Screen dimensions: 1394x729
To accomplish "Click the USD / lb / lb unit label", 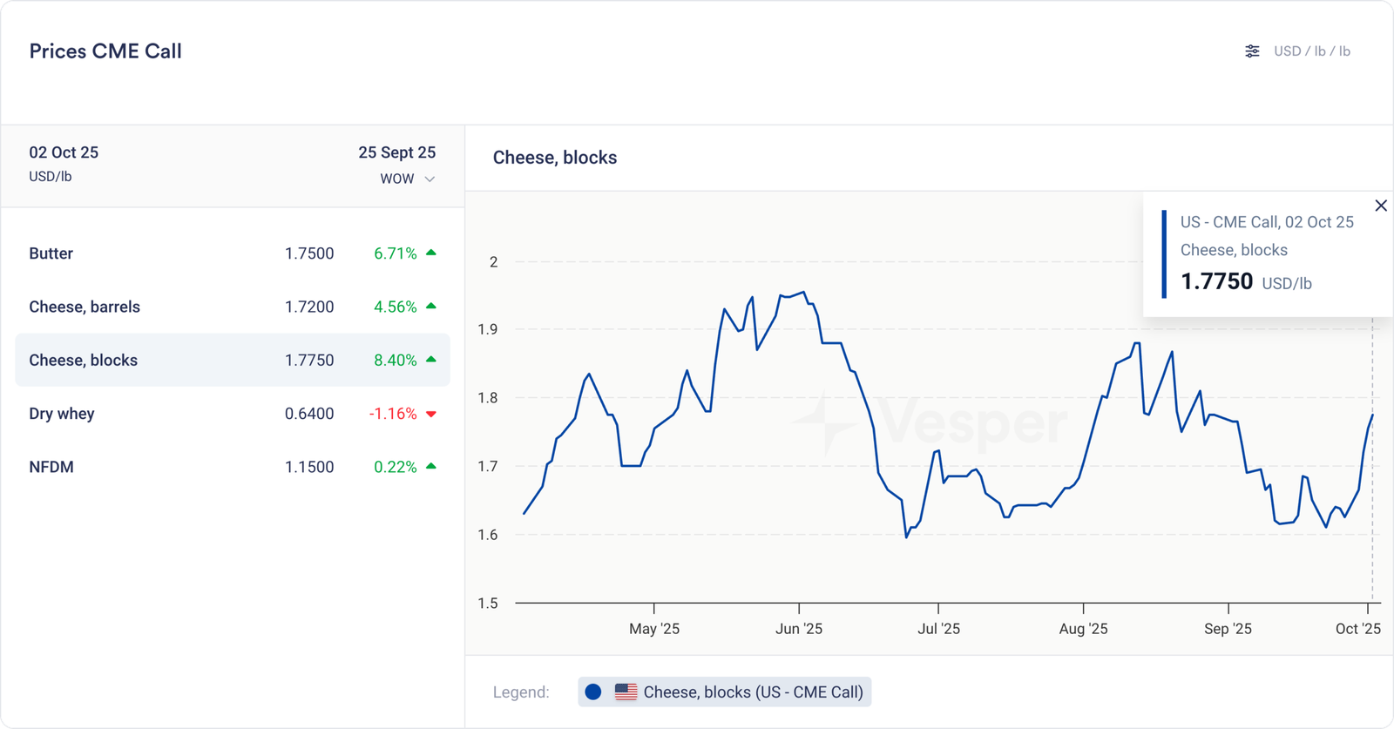I will tap(1311, 51).
